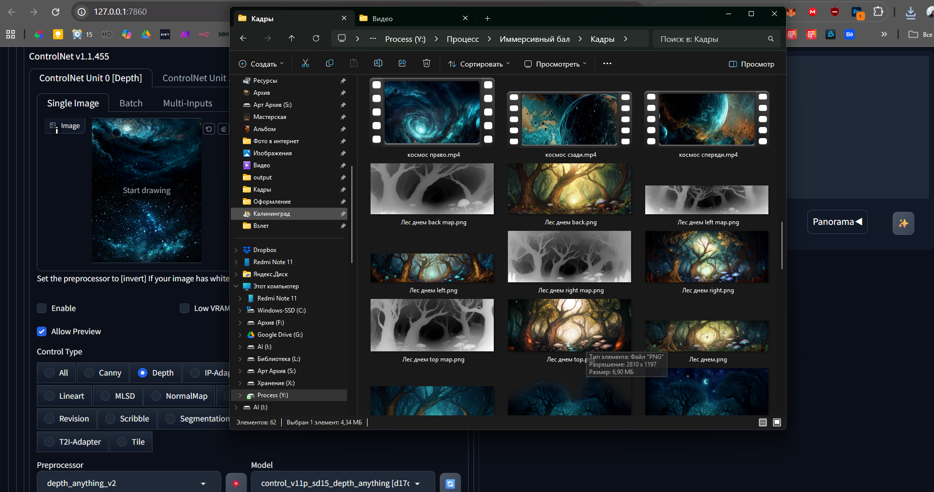Viewport: 934px width, 492px height.
Task: Click Иммерсивный бал in the address path
Action: [535, 39]
